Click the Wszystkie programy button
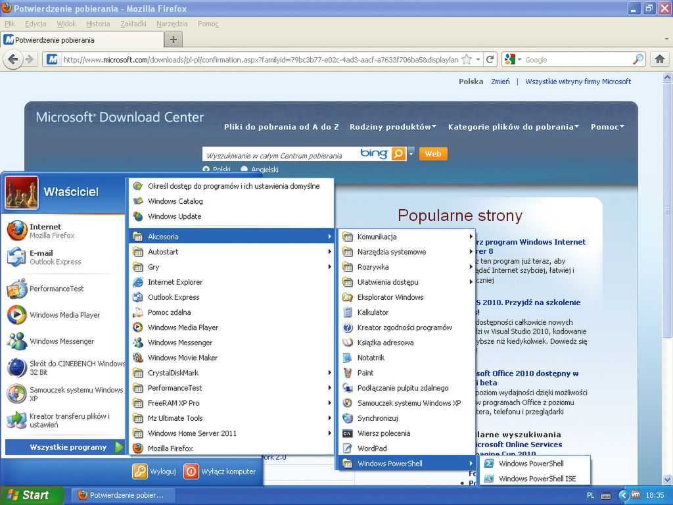The height and width of the screenshot is (505, 673). (x=64, y=447)
